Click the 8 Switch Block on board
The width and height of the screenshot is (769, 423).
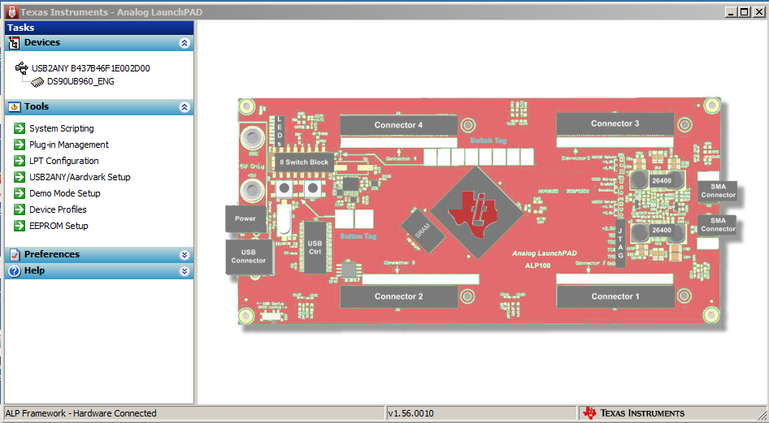point(304,162)
